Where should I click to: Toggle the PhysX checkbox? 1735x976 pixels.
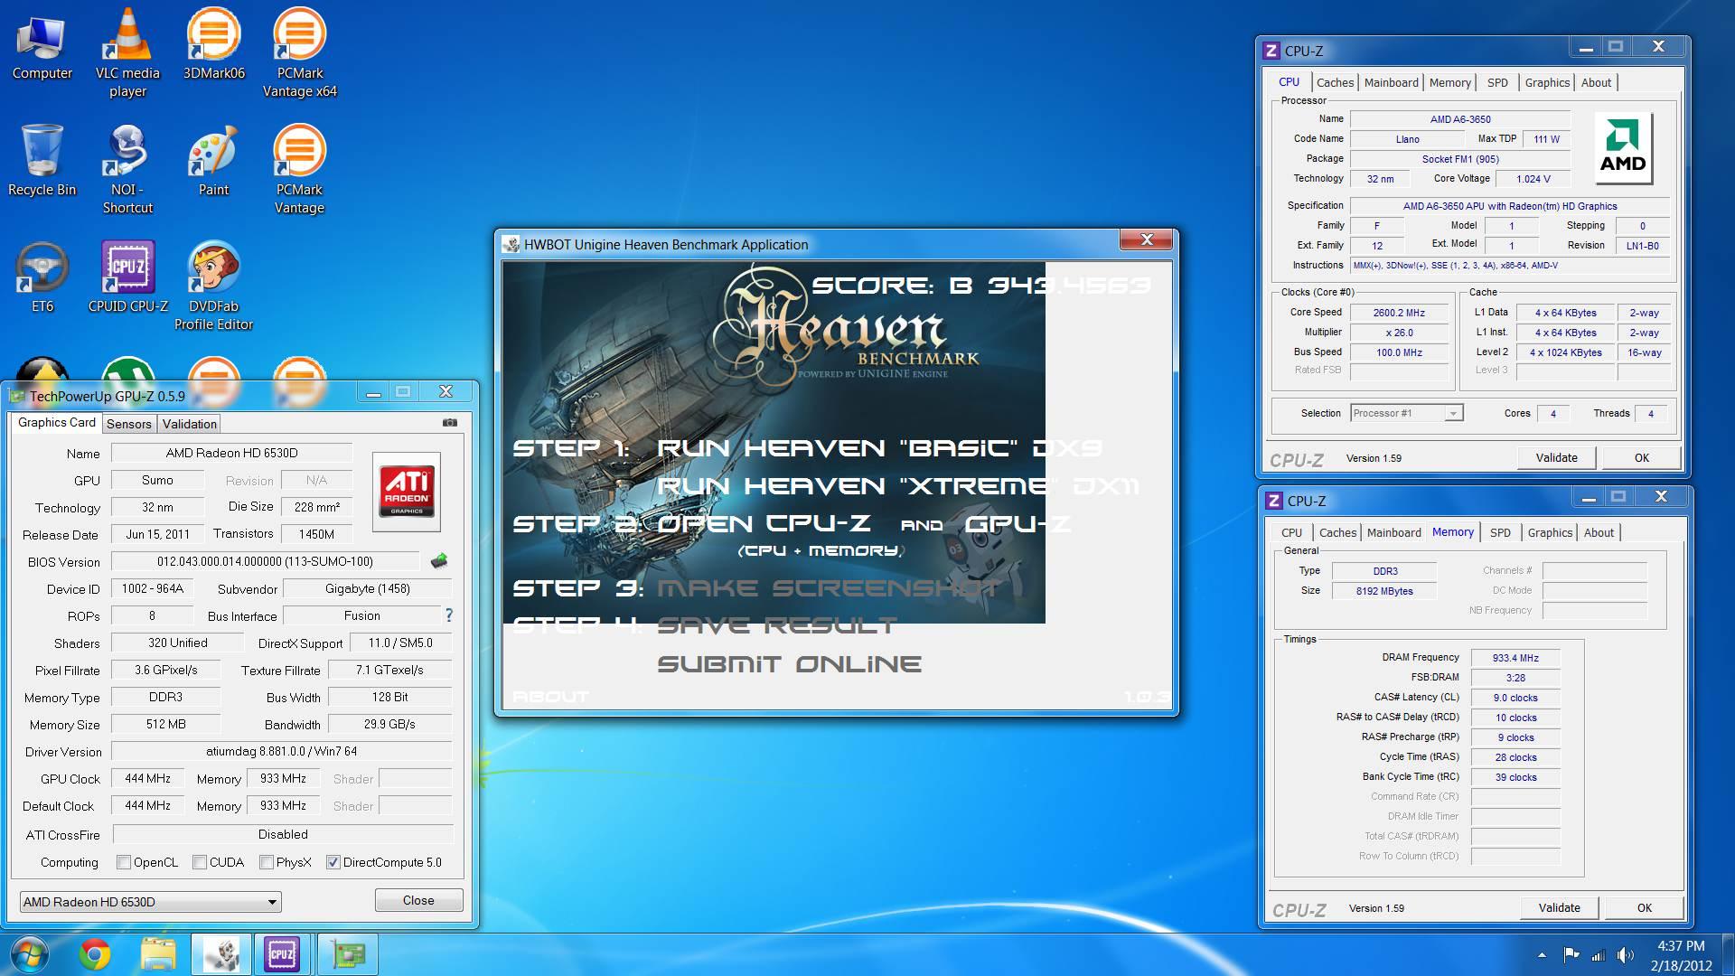click(267, 862)
